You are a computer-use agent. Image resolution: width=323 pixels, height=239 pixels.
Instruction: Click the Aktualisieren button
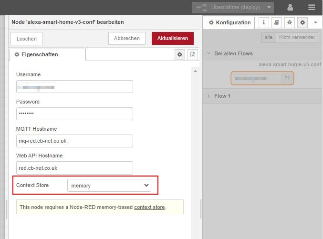point(173,38)
